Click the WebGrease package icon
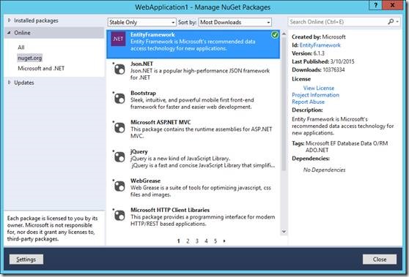This screenshot has width=409, height=277. click(x=119, y=186)
